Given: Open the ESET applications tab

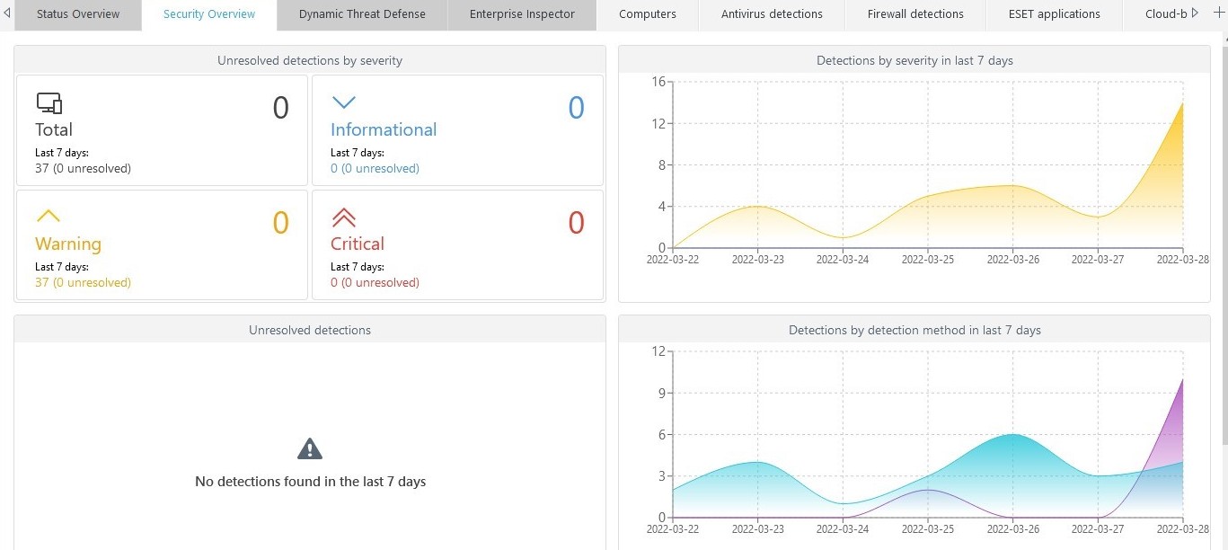Looking at the screenshot, I should pyautogui.click(x=1055, y=14).
